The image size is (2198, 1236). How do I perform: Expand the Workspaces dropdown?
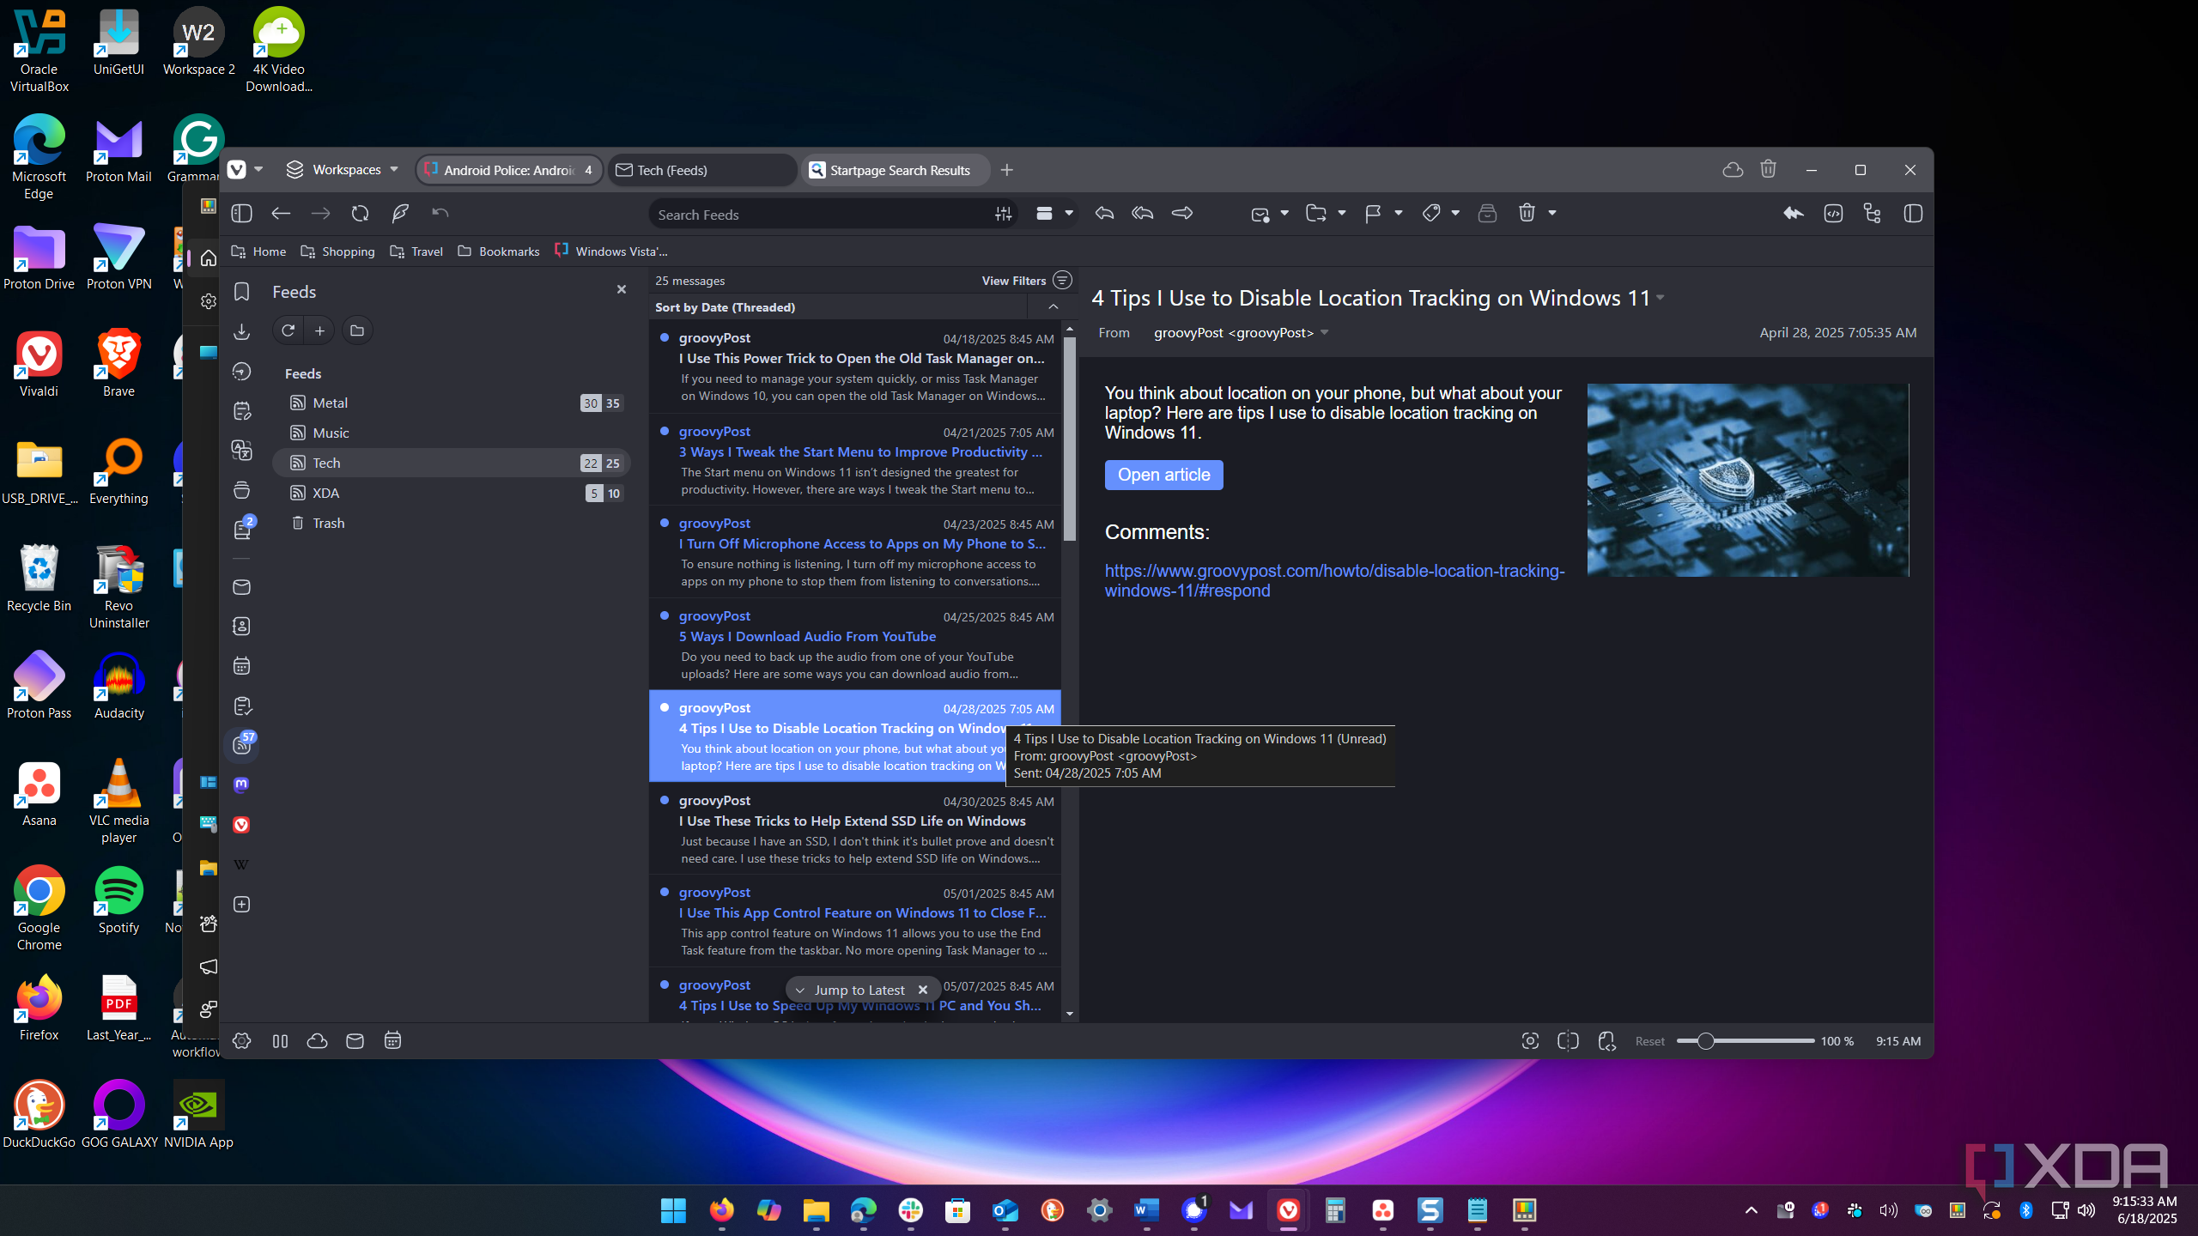(x=343, y=170)
